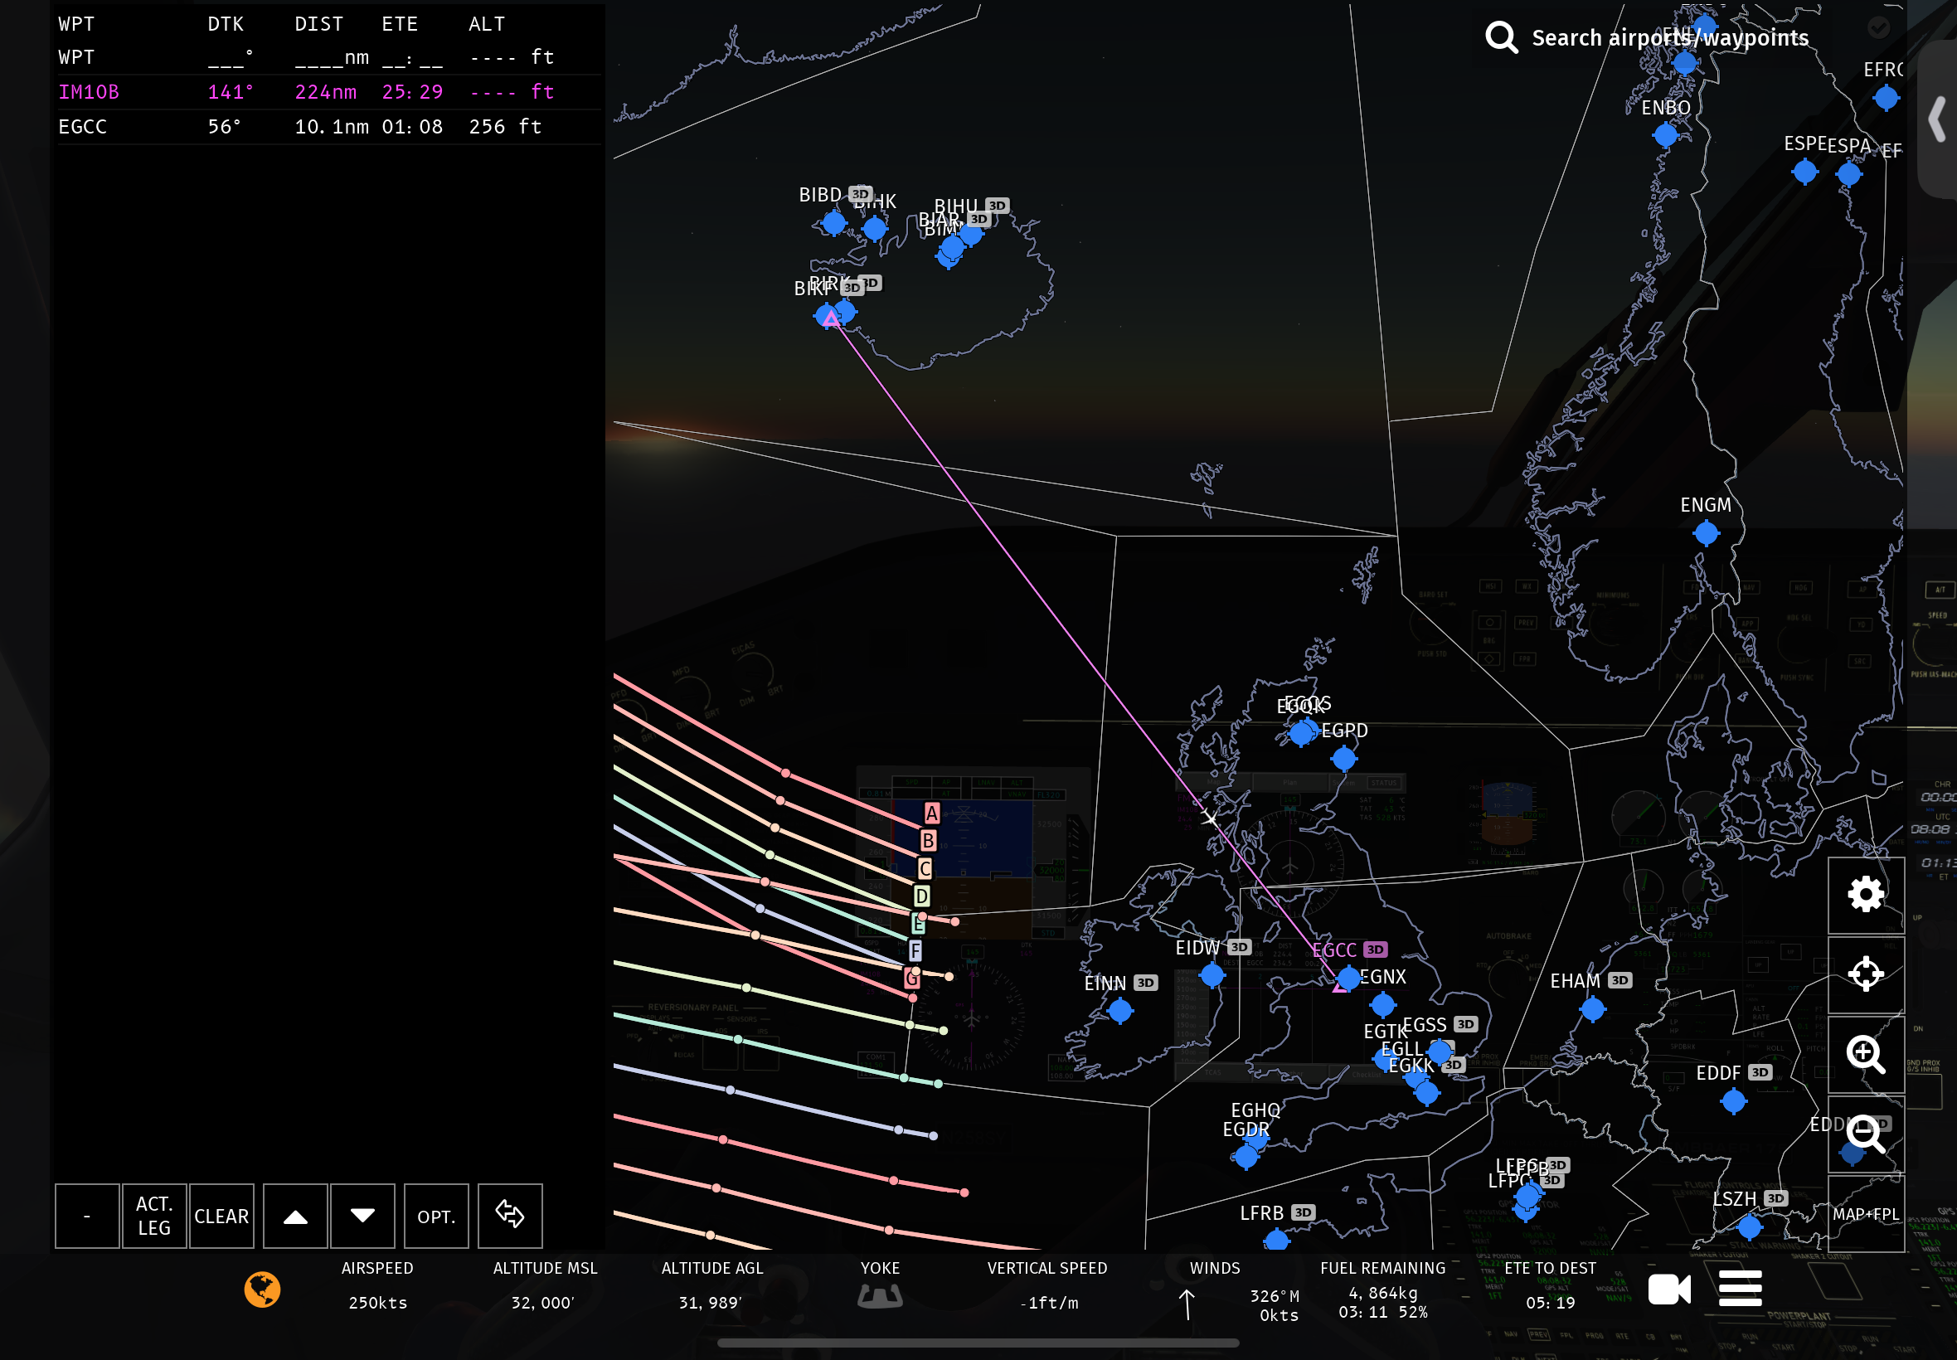Viewport: 1957px width, 1360px height.
Task: Center map on aircraft crosshair icon
Action: point(1865,973)
